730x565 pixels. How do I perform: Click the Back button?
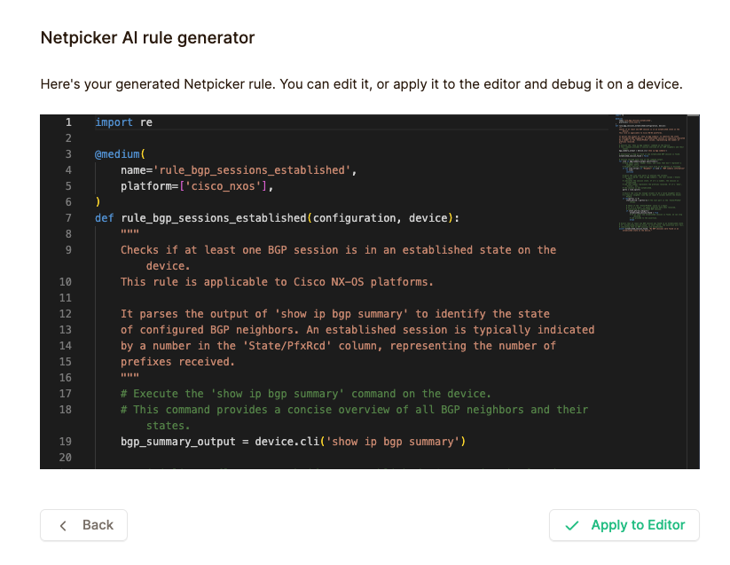coord(83,525)
